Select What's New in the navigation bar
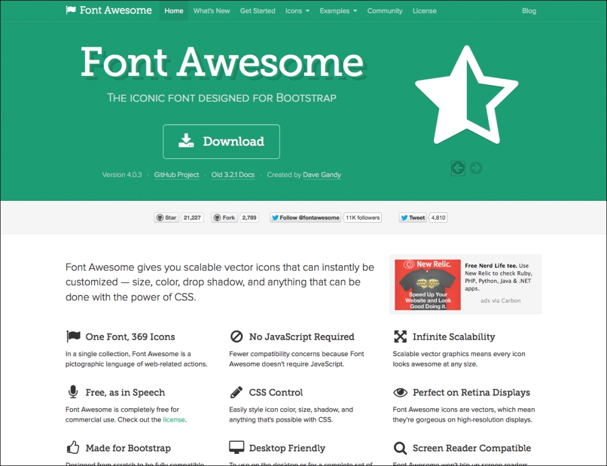 point(211,10)
